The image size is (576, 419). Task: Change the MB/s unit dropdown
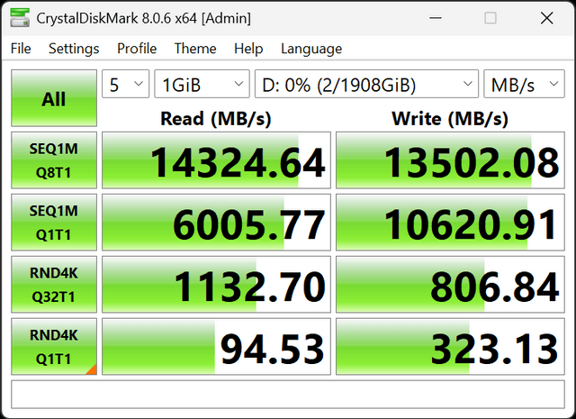click(x=524, y=84)
